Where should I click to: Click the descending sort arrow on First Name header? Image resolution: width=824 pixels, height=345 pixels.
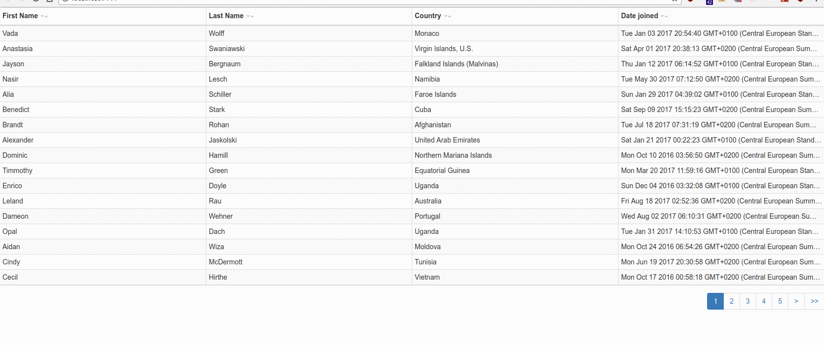pyautogui.click(x=42, y=16)
